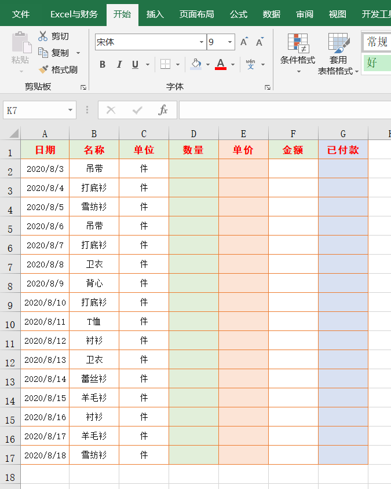This screenshot has width=391, height=489.
Task: Open underline style dropdown arrow
Action: click(148, 65)
